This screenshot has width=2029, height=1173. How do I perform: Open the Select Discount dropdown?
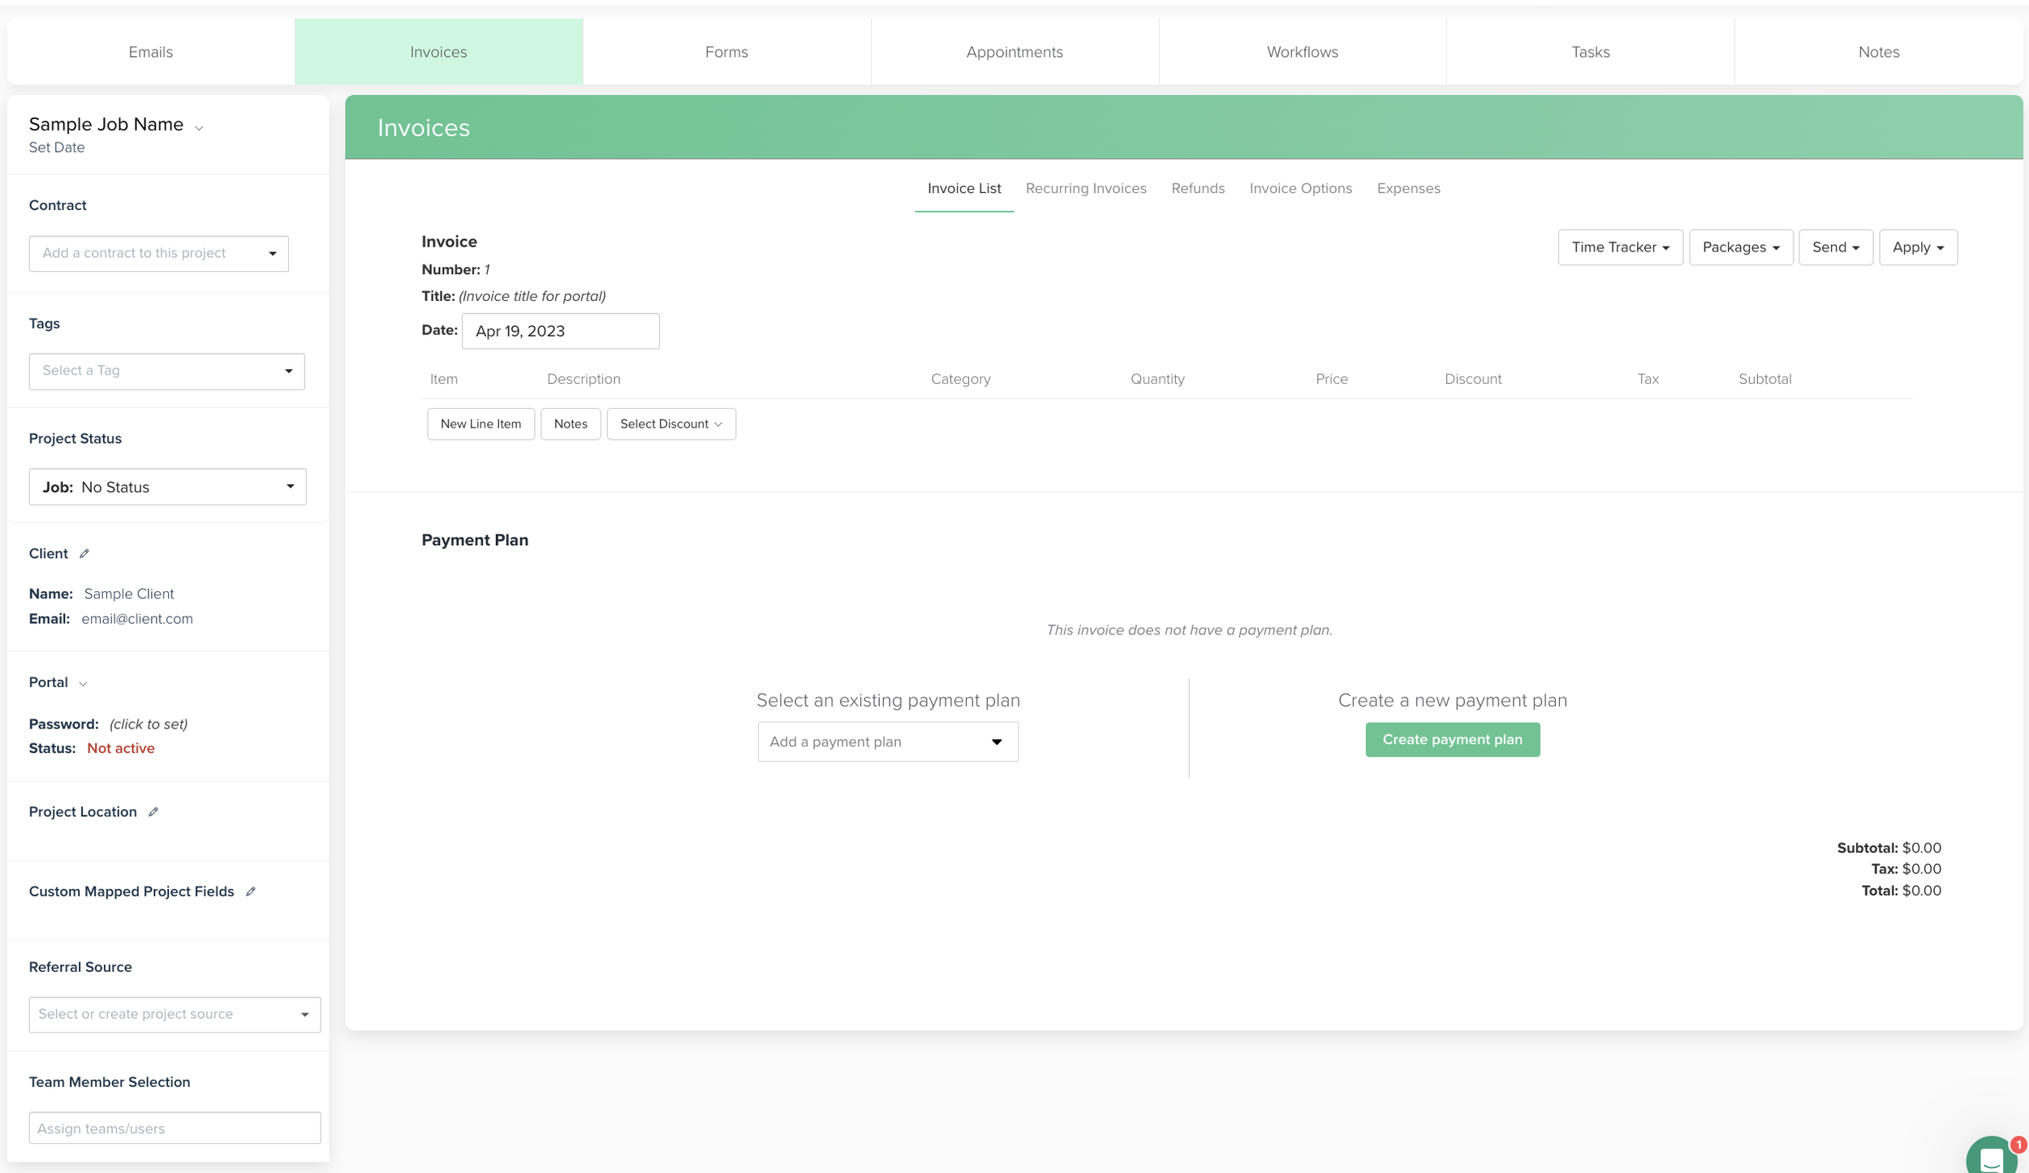click(x=670, y=424)
